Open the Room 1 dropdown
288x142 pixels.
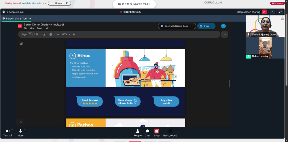coord(60,3)
